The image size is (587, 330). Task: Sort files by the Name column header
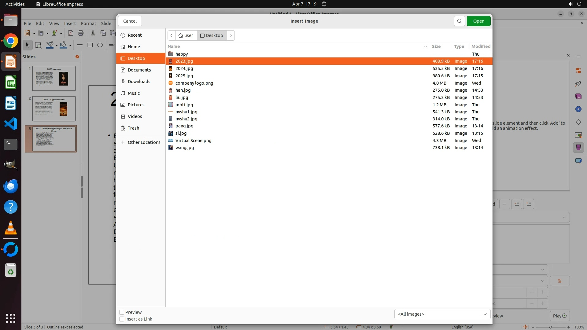(174, 46)
